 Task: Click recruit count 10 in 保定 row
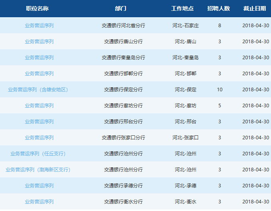point(220,90)
